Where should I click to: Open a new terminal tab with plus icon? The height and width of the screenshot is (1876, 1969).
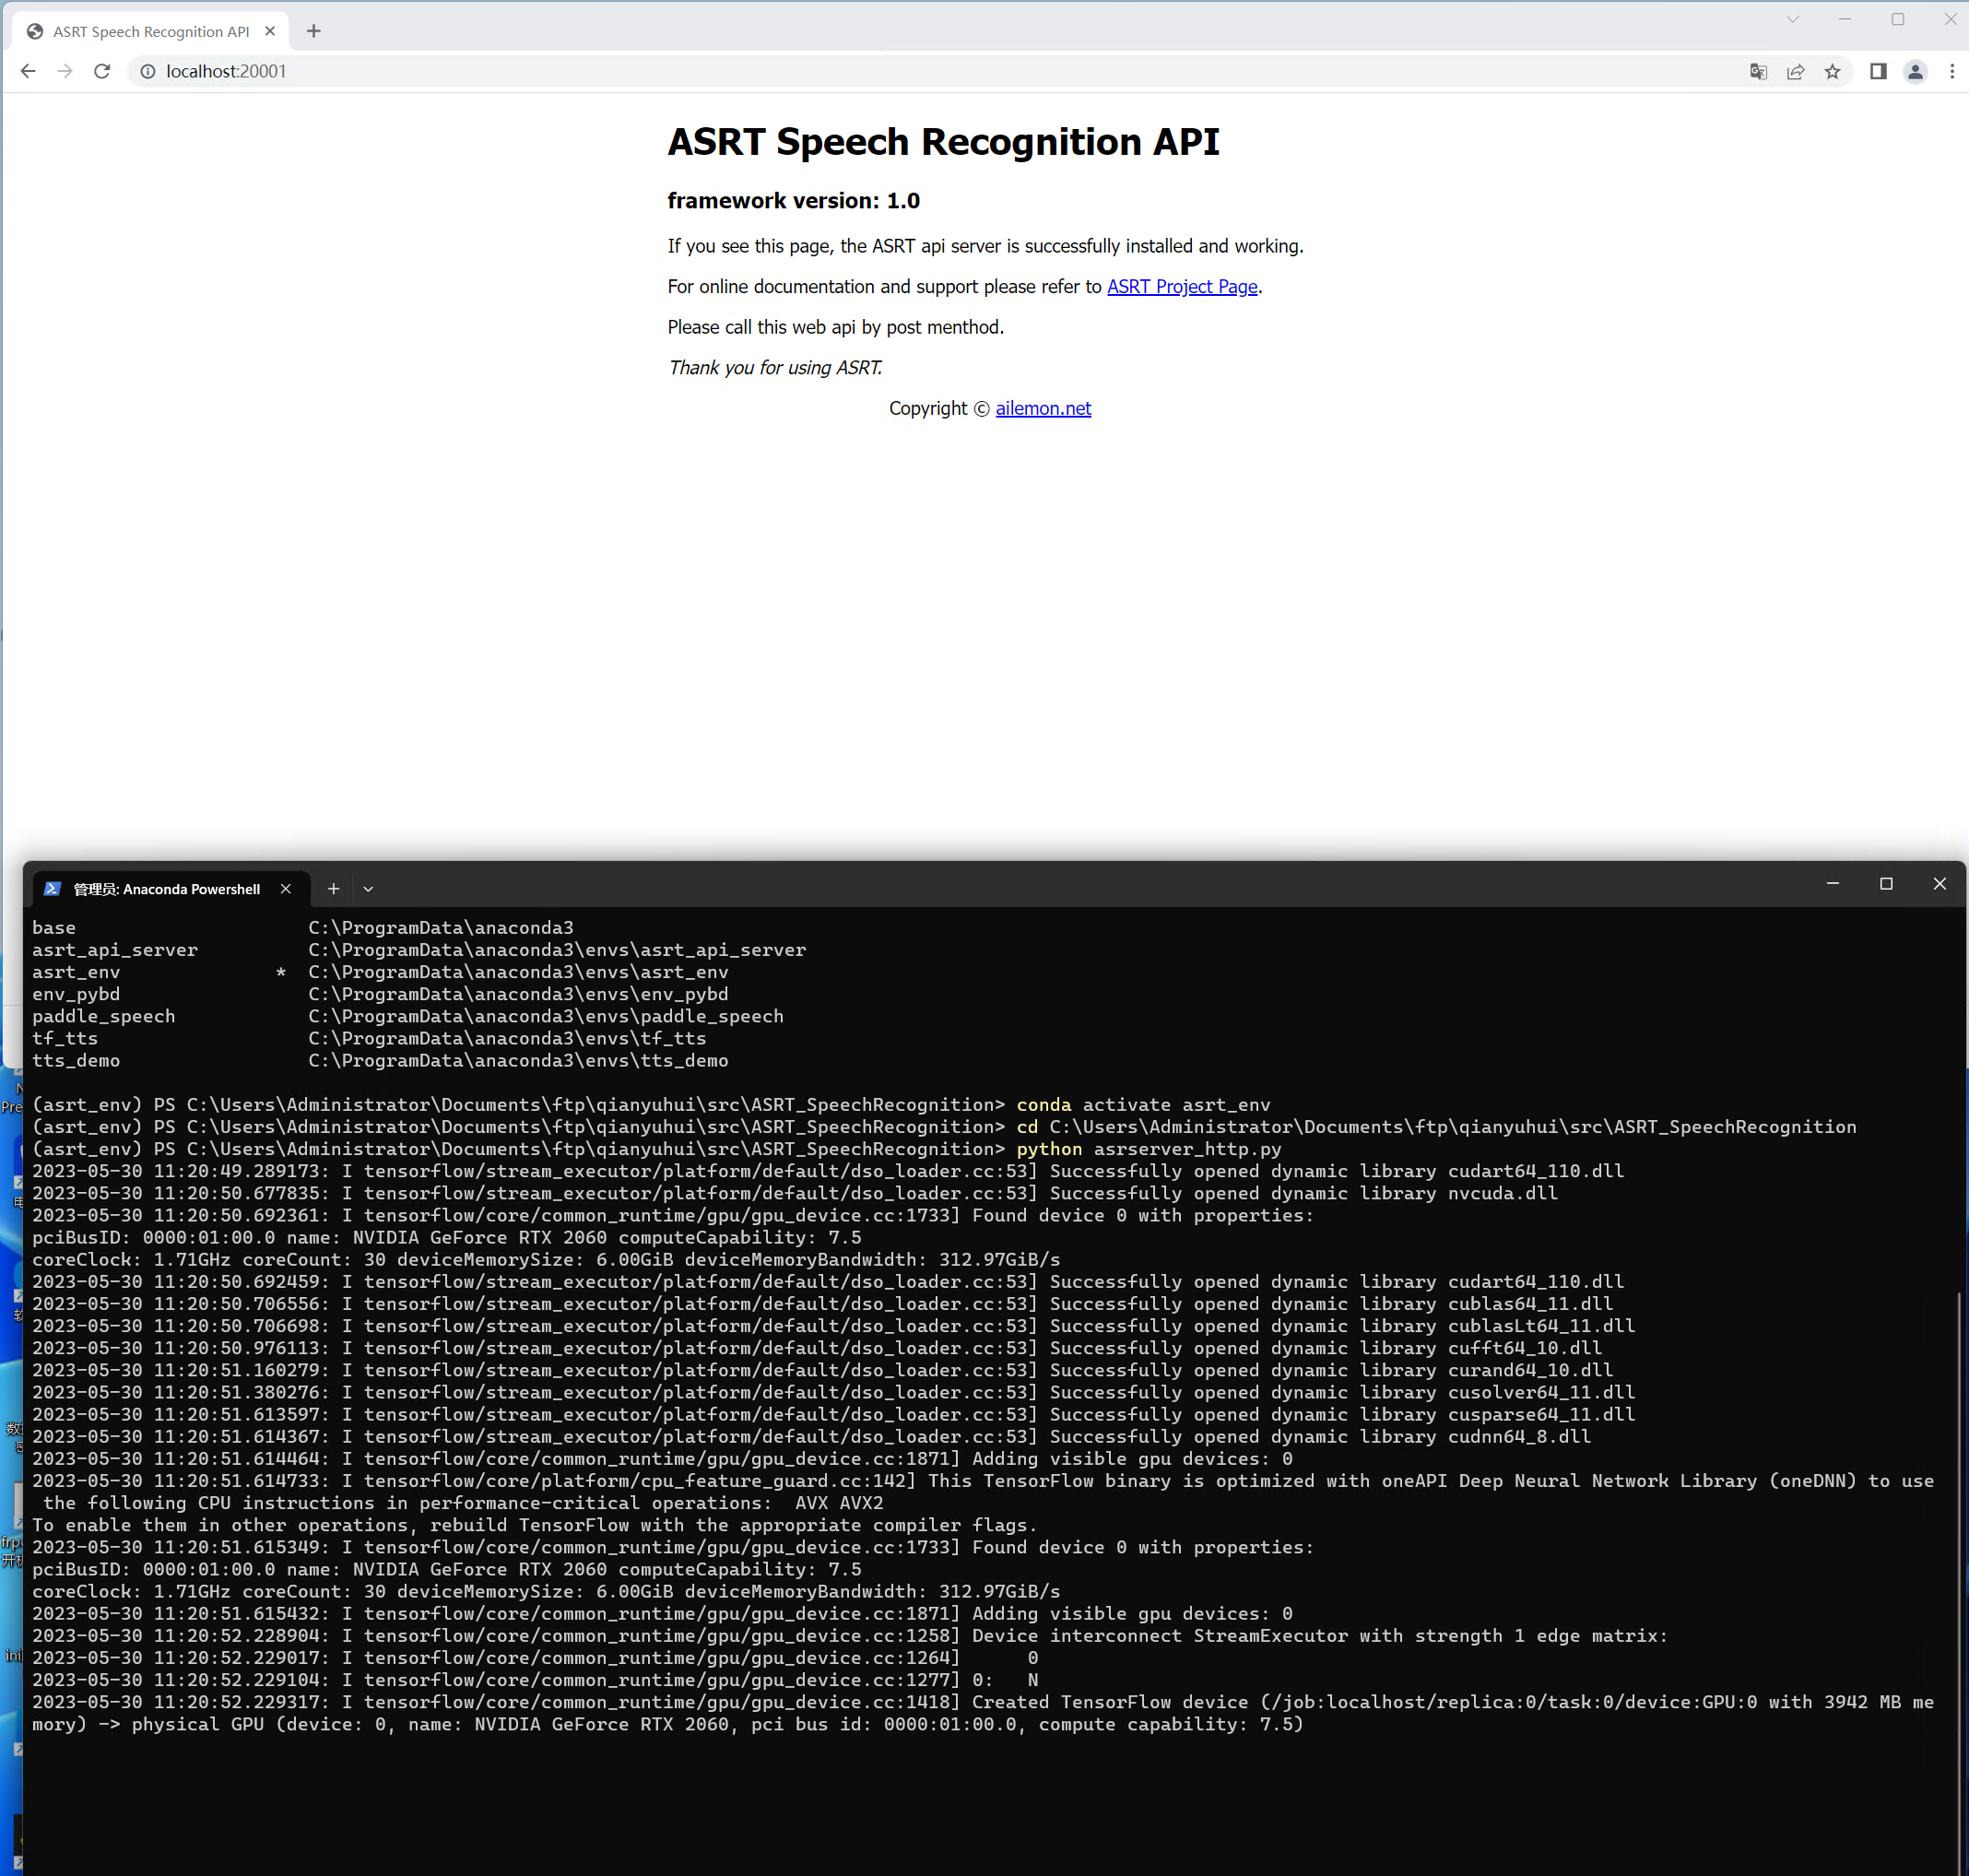click(333, 888)
